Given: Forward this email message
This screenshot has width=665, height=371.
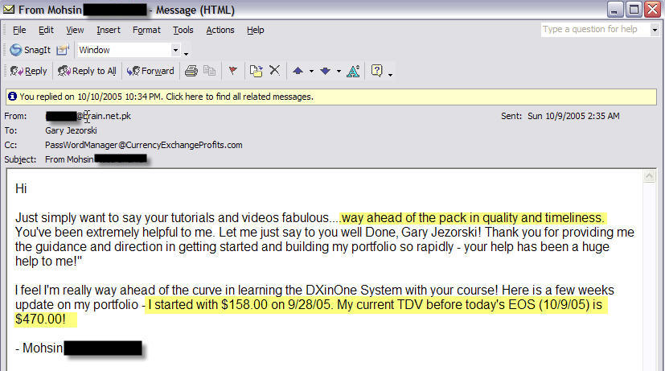Looking at the screenshot, I should point(150,71).
